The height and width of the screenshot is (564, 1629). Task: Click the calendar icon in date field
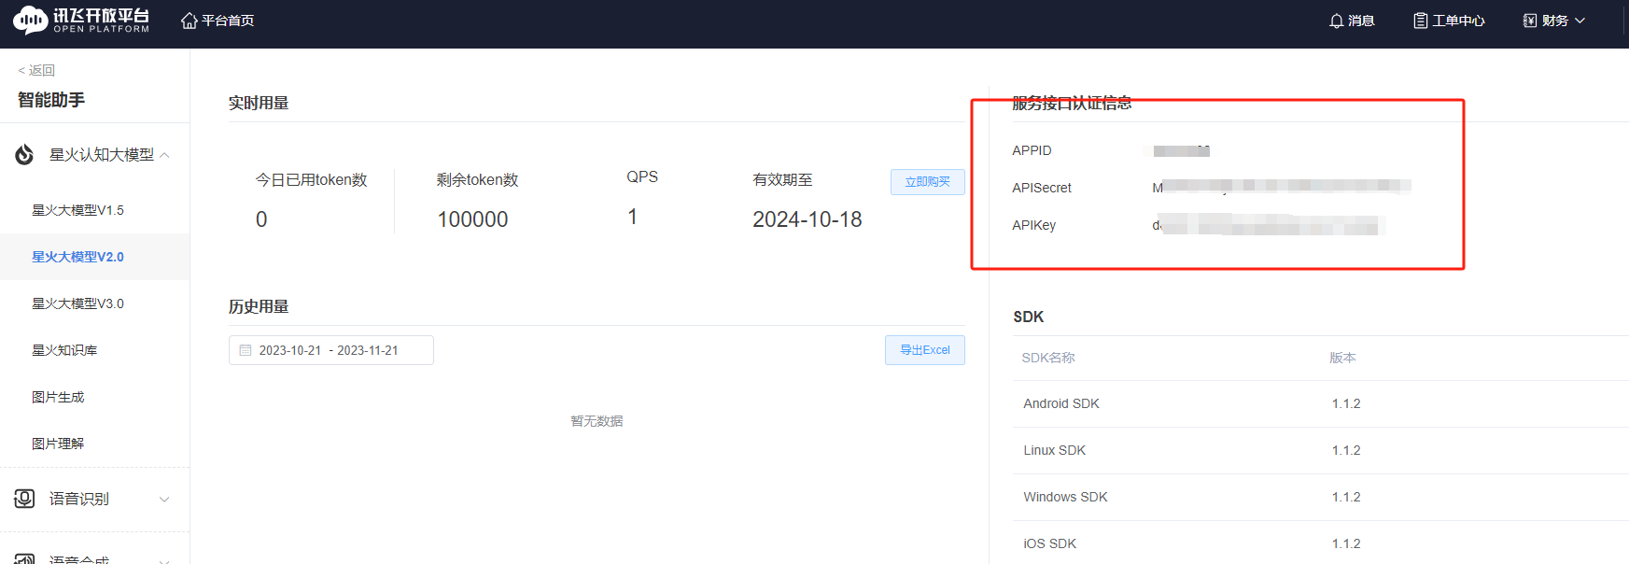coord(246,350)
